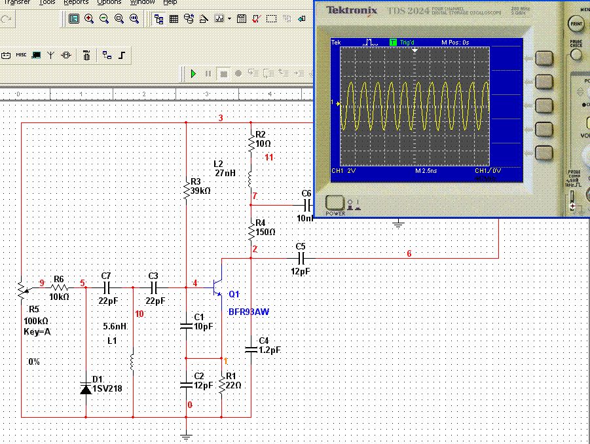Open the spreadsheet view icon
The height and width of the screenshot is (444, 590).
click(x=174, y=19)
